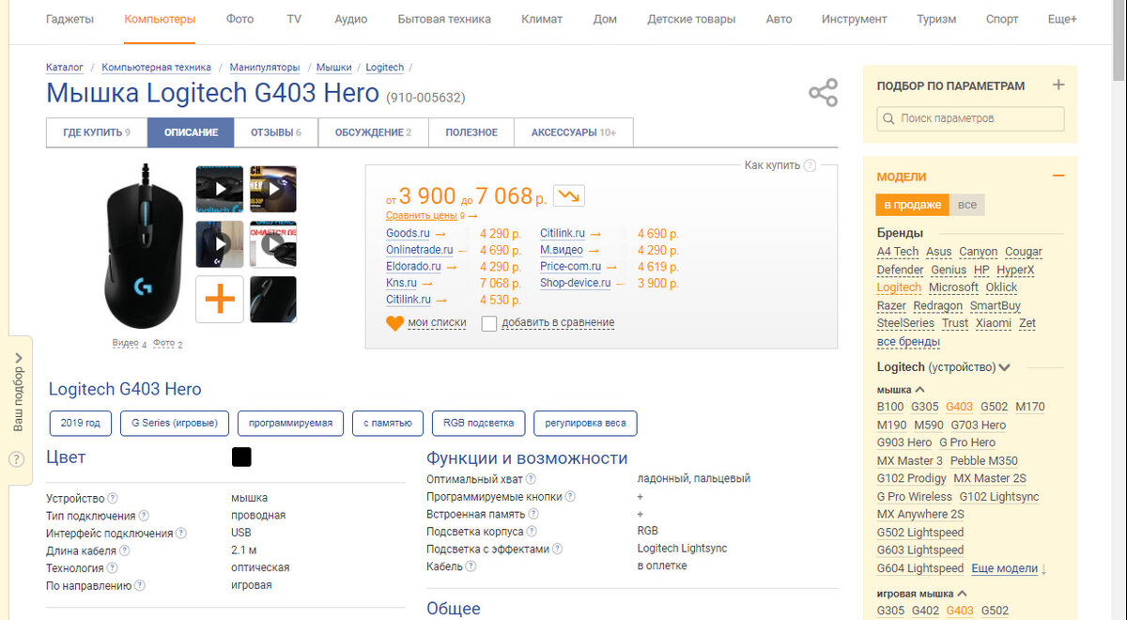This screenshot has height=620, width=1127.
Task: Click the регулировка веса tag button
Action: coord(585,423)
